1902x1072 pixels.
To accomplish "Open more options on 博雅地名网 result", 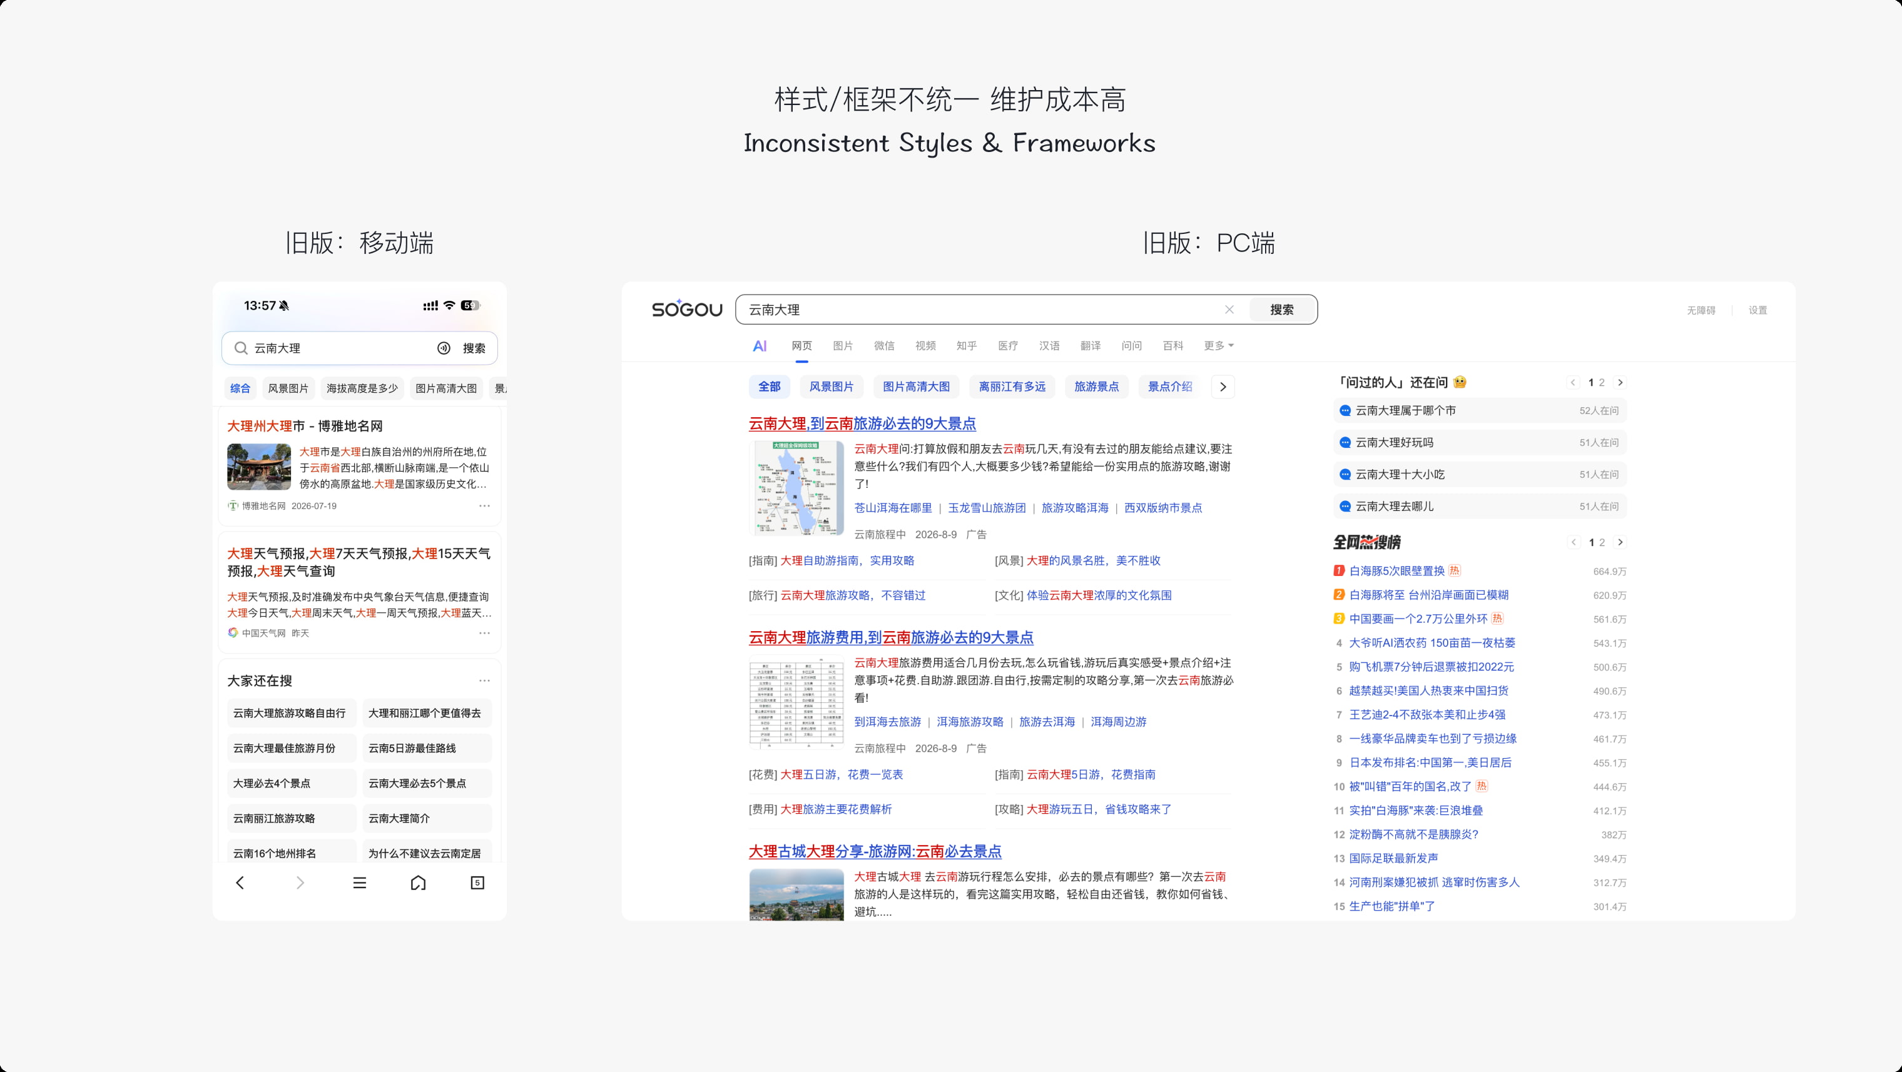I will [484, 506].
